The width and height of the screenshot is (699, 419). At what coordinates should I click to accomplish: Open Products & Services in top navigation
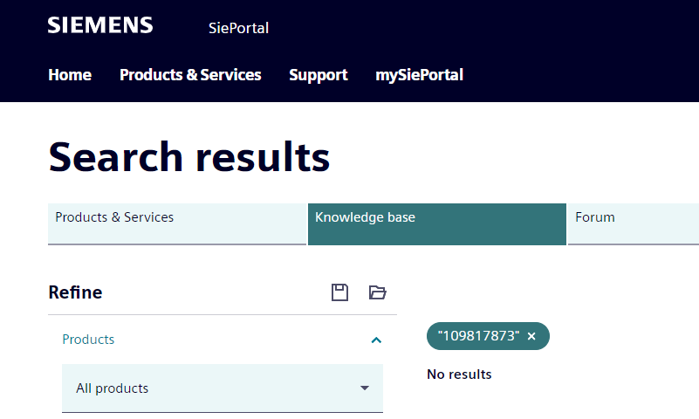pos(190,75)
